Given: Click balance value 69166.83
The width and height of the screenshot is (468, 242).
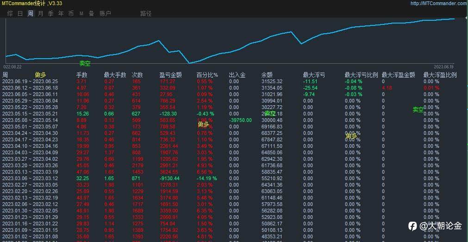Looking at the screenshot, I should 272,127.
